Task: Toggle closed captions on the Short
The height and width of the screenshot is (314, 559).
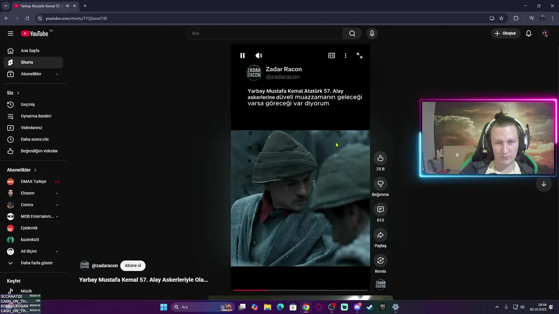Action: pos(331,55)
